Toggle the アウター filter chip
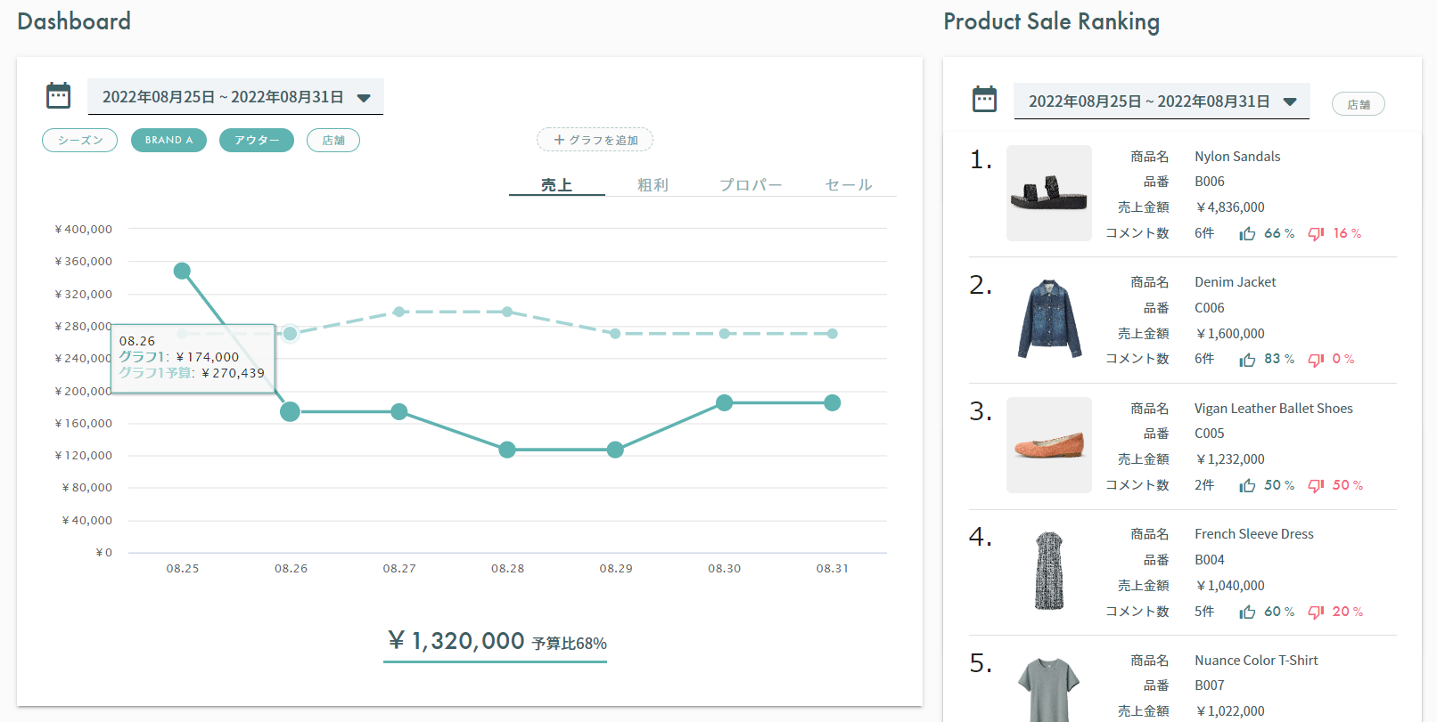The width and height of the screenshot is (1437, 722). tap(257, 141)
